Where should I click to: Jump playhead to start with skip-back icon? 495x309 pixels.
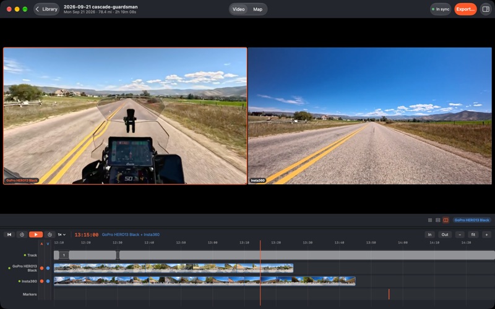(9, 235)
